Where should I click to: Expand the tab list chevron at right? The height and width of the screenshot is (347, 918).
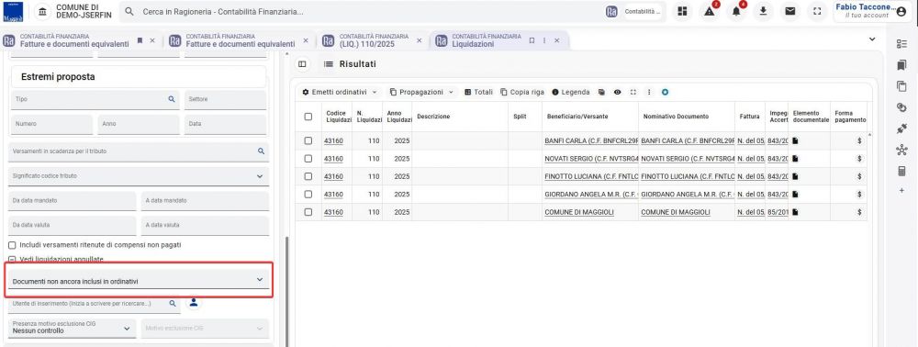point(872,39)
